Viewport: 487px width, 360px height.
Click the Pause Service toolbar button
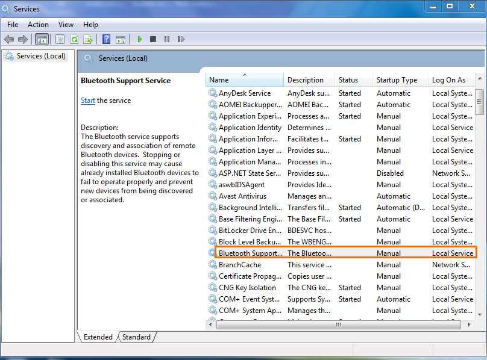click(x=167, y=39)
